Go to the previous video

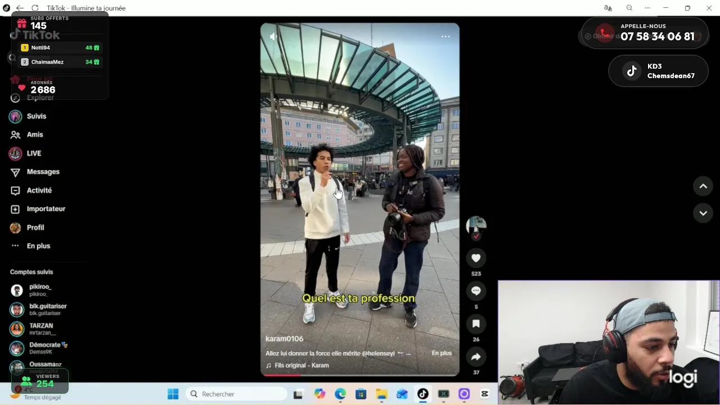[703, 186]
